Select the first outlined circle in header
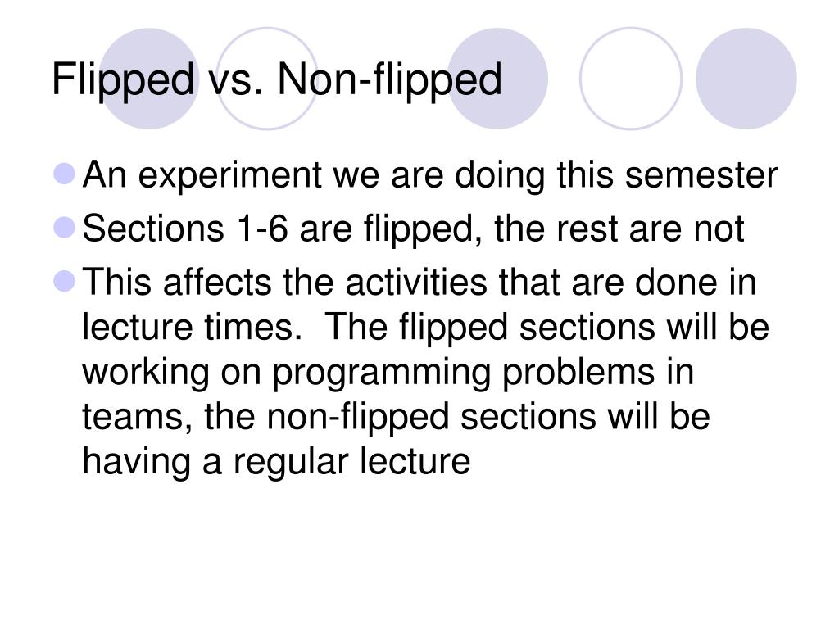Image resolution: width=839 pixels, height=629 pixels. (x=267, y=79)
